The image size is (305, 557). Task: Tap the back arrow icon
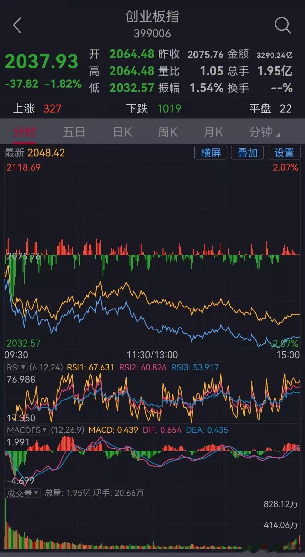point(17,25)
